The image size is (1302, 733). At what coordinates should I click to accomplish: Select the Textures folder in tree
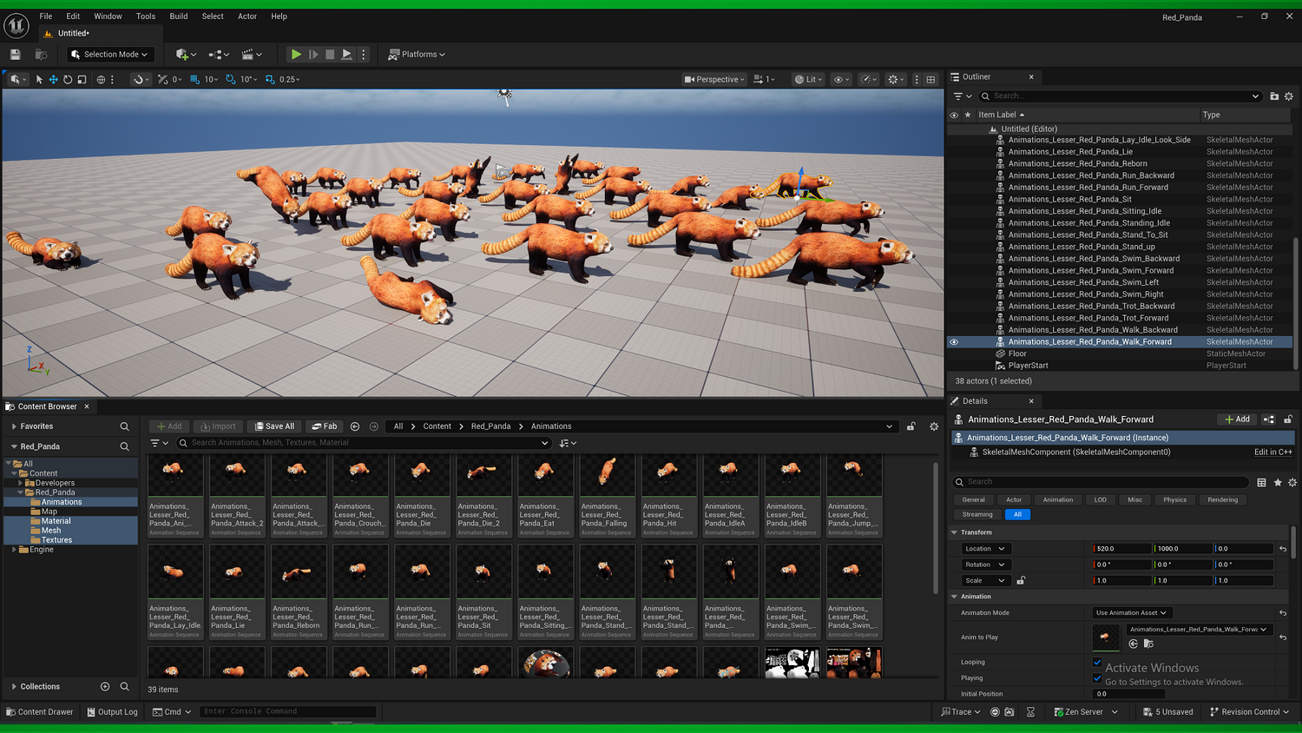pos(56,540)
